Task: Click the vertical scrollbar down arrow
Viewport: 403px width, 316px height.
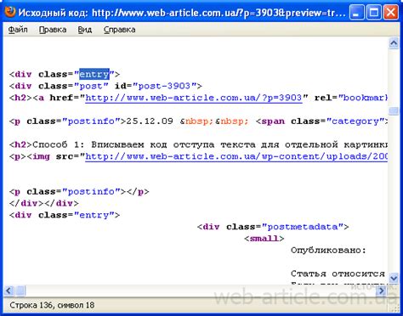Action: click(394, 279)
